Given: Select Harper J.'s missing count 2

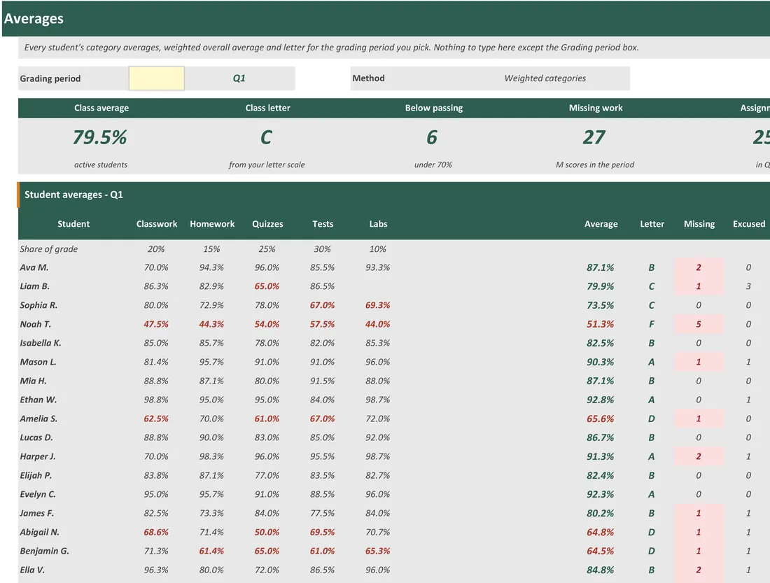Looking at the screenshot, I should [699, 457].
